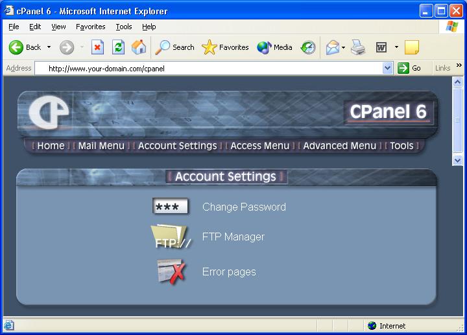This screenshot has width=467, height=335.
Task: Click the scrollbar down arrow
Action: (x=457, y=160)
